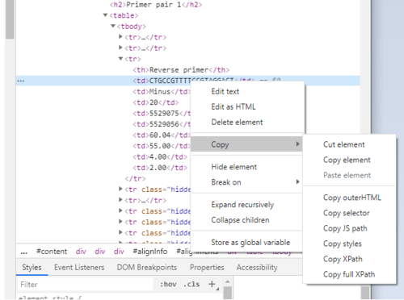404x300 pixels.
Task: Choose Copy styles
Action: [x=343, y=244]
